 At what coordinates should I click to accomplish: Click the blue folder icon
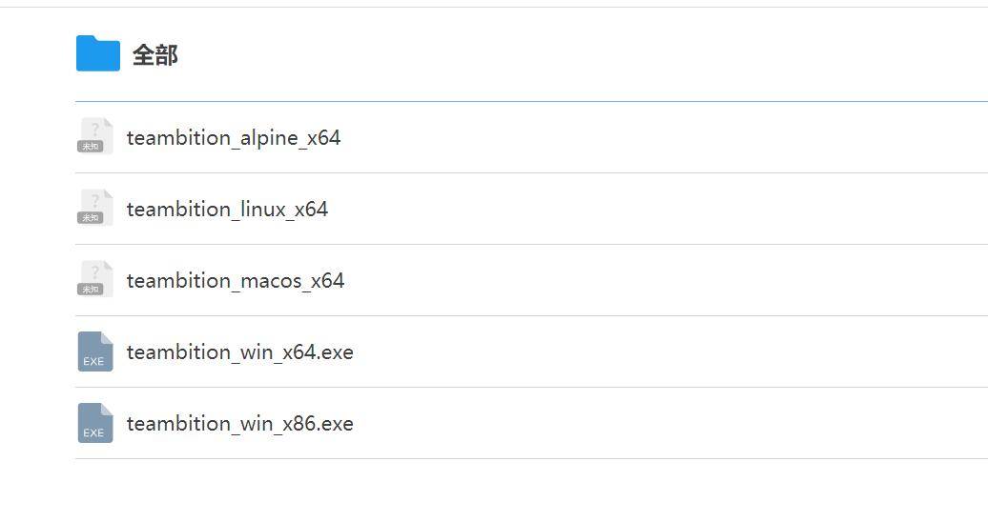pos(97,53)
